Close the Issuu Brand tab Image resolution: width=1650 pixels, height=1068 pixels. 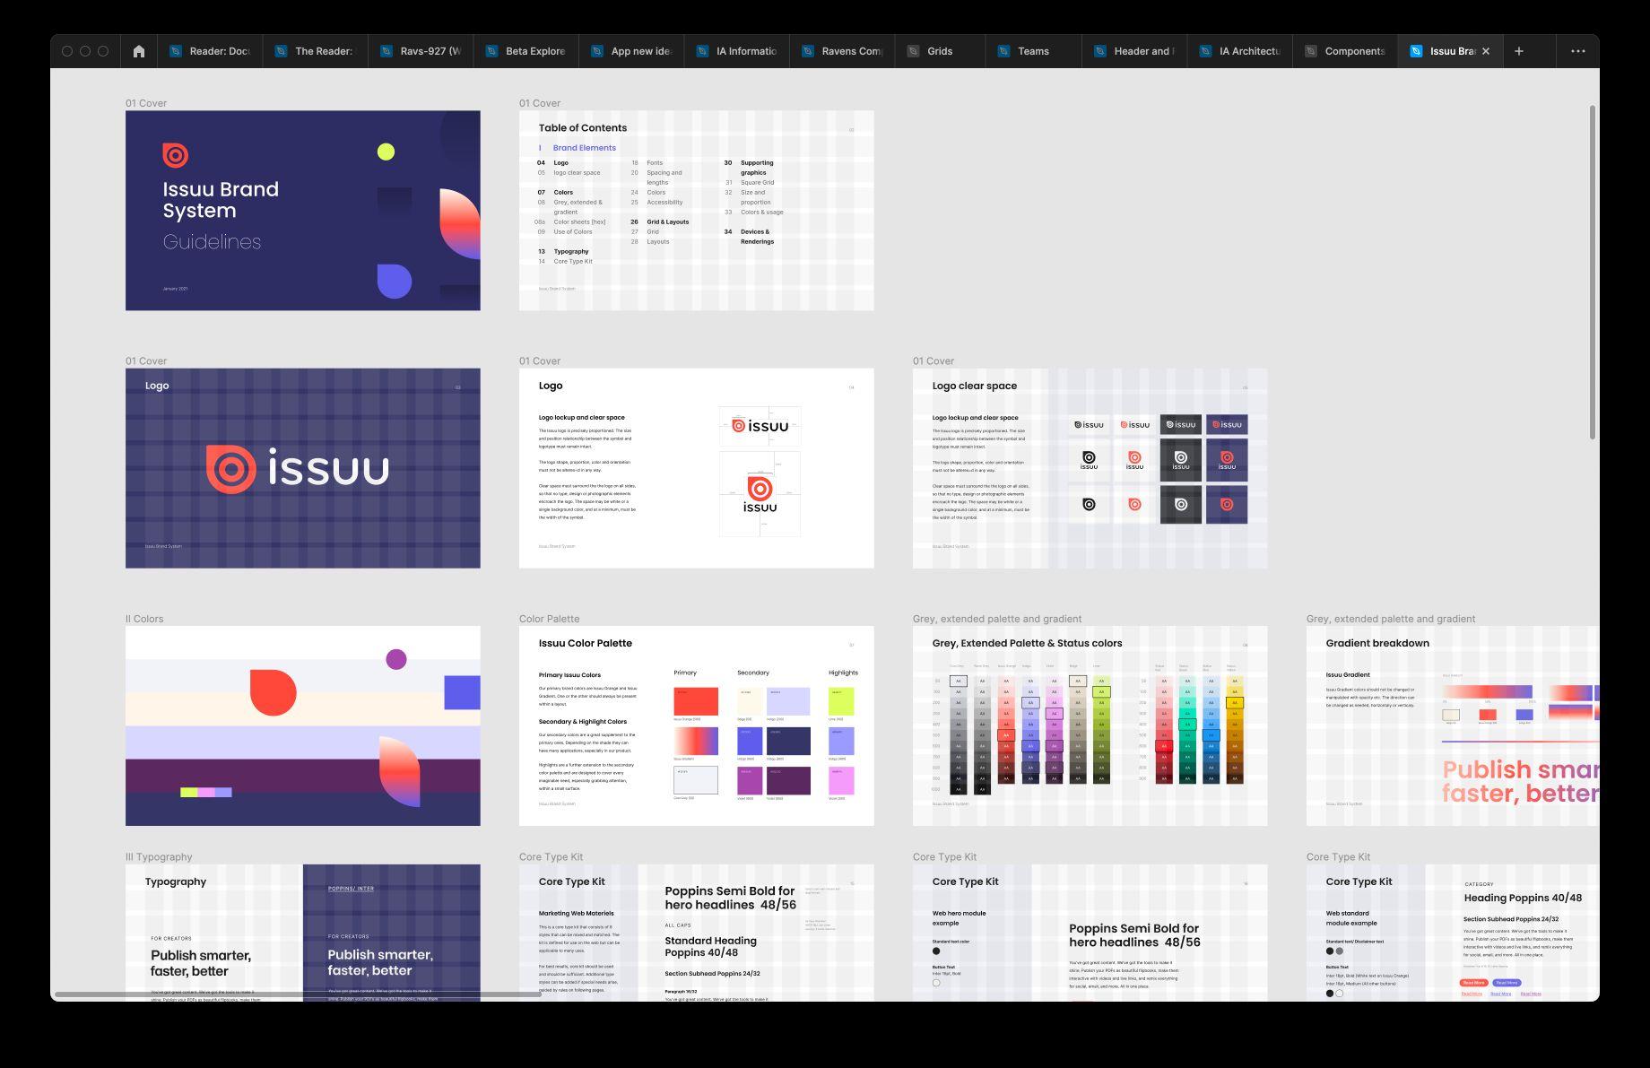(x=1486, y=51)
